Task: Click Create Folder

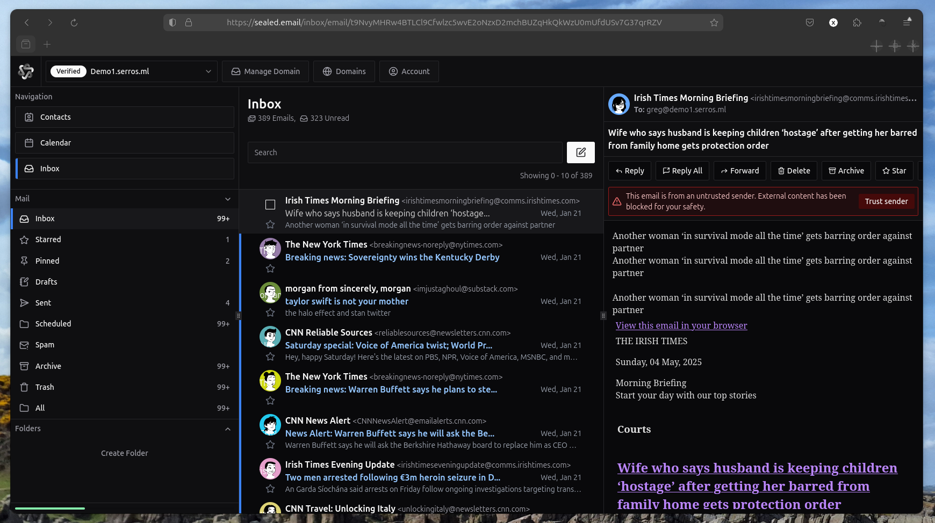Action: (x=125, y=453)
